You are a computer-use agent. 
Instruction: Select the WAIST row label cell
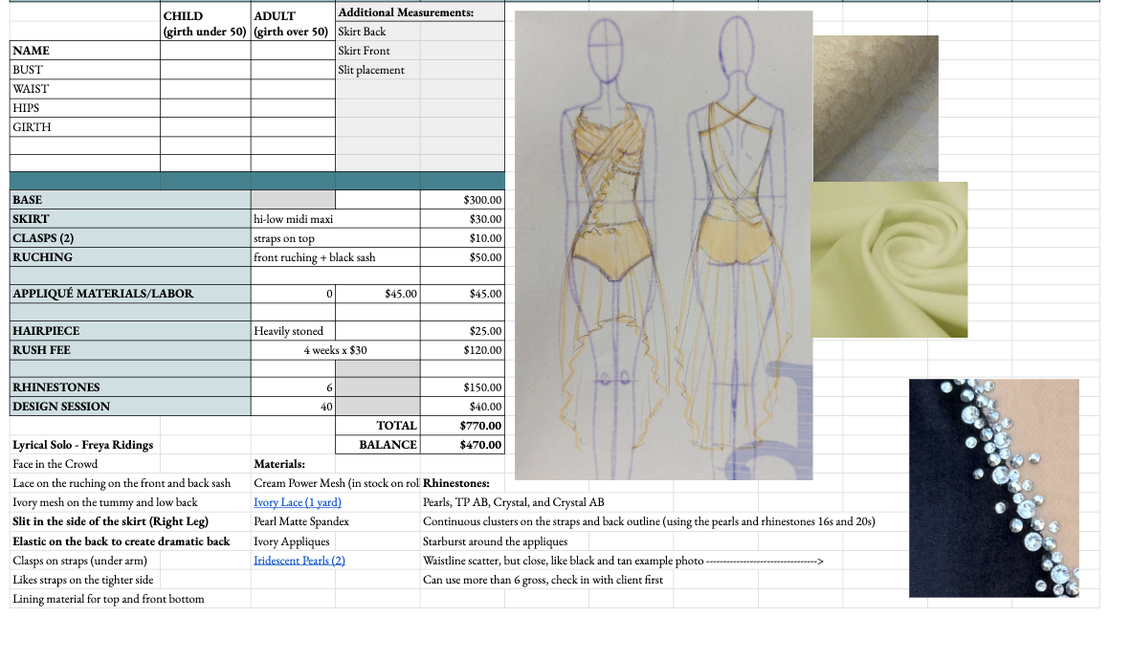[x=85, y=89]
